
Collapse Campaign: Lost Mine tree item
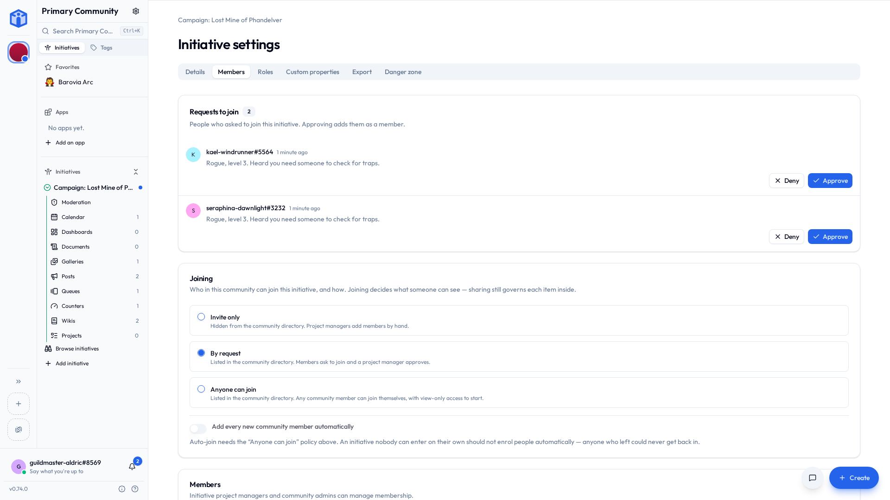click(x=47, y=187)
